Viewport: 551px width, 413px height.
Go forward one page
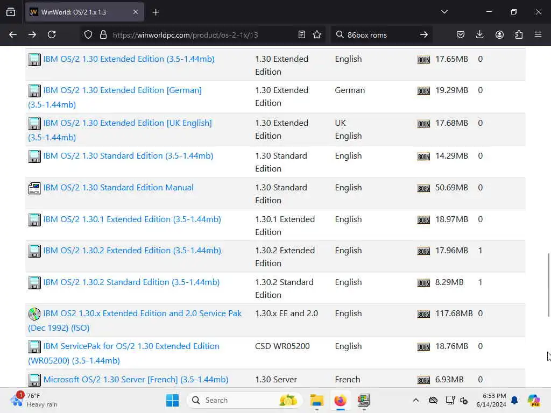click(32, 34)
